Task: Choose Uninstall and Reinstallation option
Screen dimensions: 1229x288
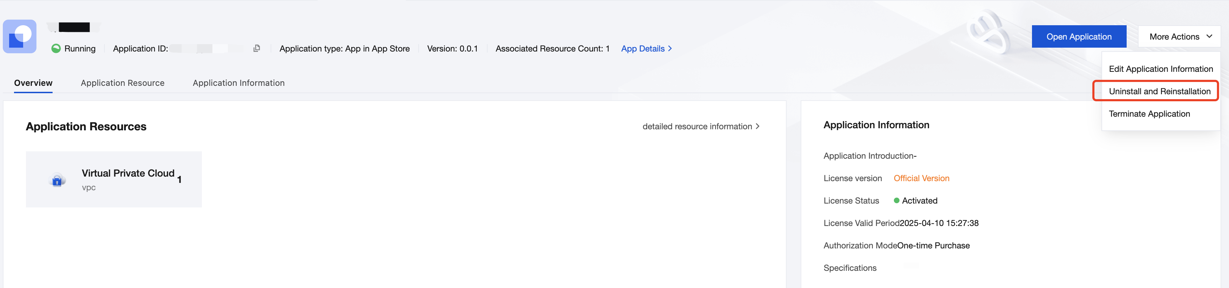Action: pos(1159,91)
